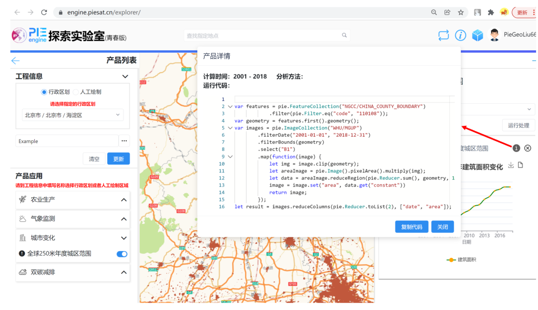This screenshot has width=538, height=310.
Task: Click the PIE engine logo
Action: 29,35
